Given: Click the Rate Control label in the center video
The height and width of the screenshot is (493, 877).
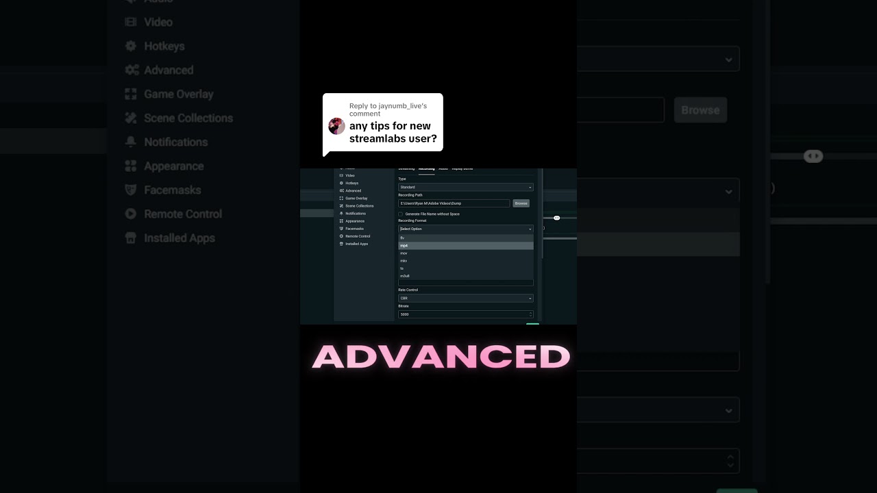Looking at the screenshot, I should click(x=408, y=290).
